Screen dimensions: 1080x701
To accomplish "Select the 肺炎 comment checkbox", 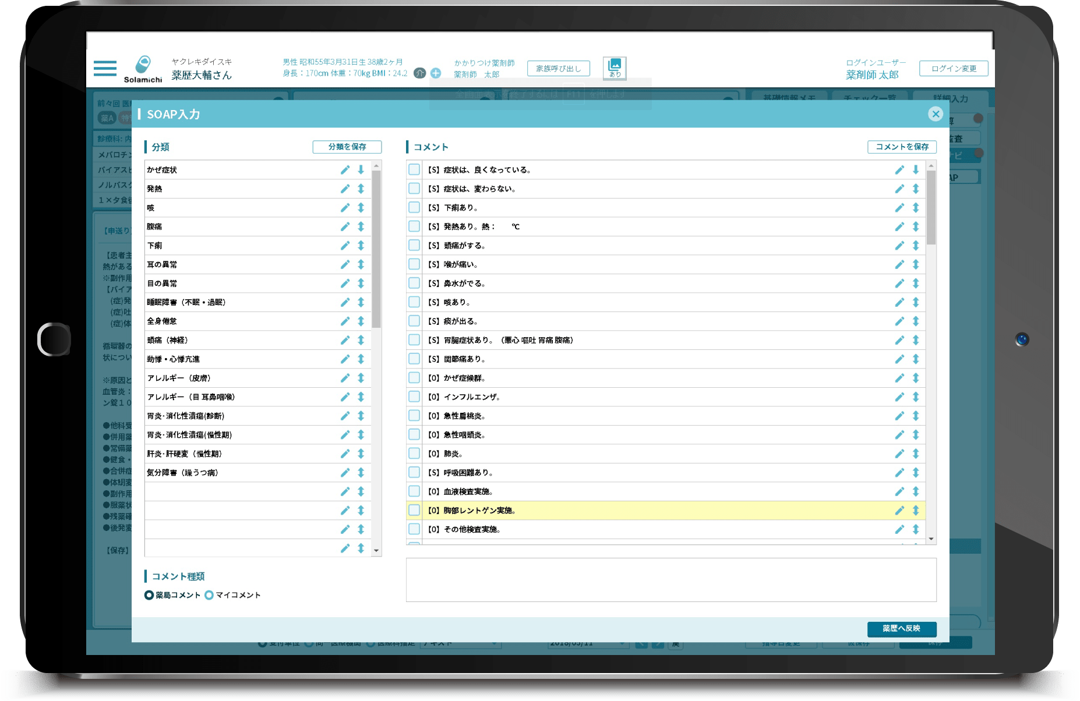I will coord(414,454).
